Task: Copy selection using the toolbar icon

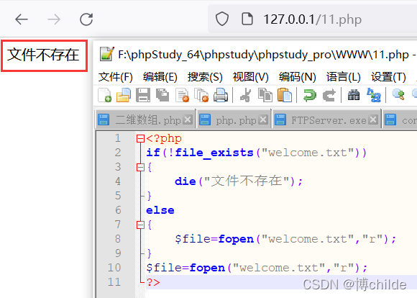Action: (265, 95)
